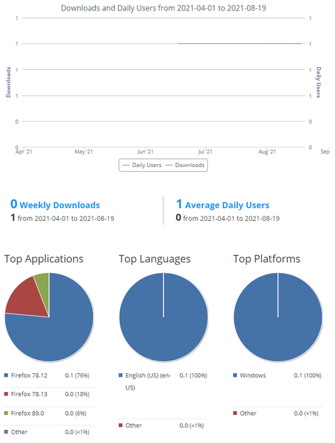The width and height of the screenshot is (335, 443).
Task: Click the red Other swatch under Platforms
Action: [235, 413]
